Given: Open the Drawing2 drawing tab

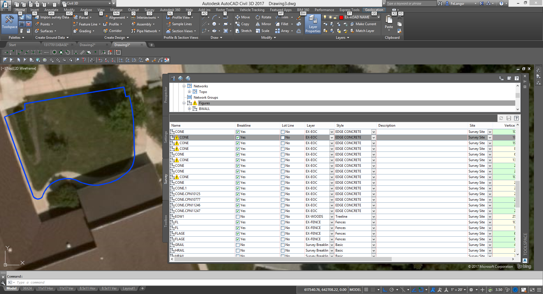Looking at the screenshot, I should [x=88, y=44].
